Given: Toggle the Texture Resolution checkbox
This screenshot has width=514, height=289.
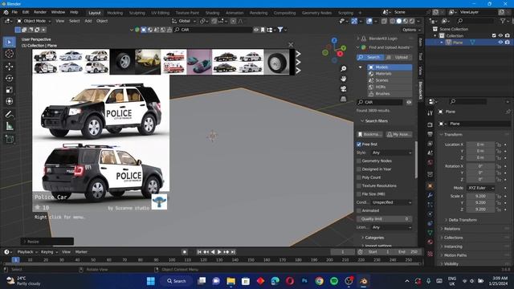Looking at the screenshot, I should (x=359, y=185).
